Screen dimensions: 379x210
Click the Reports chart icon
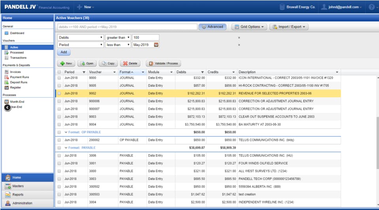click(x=8, y=195)
